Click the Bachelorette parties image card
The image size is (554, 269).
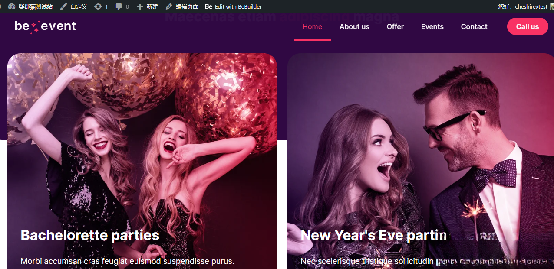[142, 160]
